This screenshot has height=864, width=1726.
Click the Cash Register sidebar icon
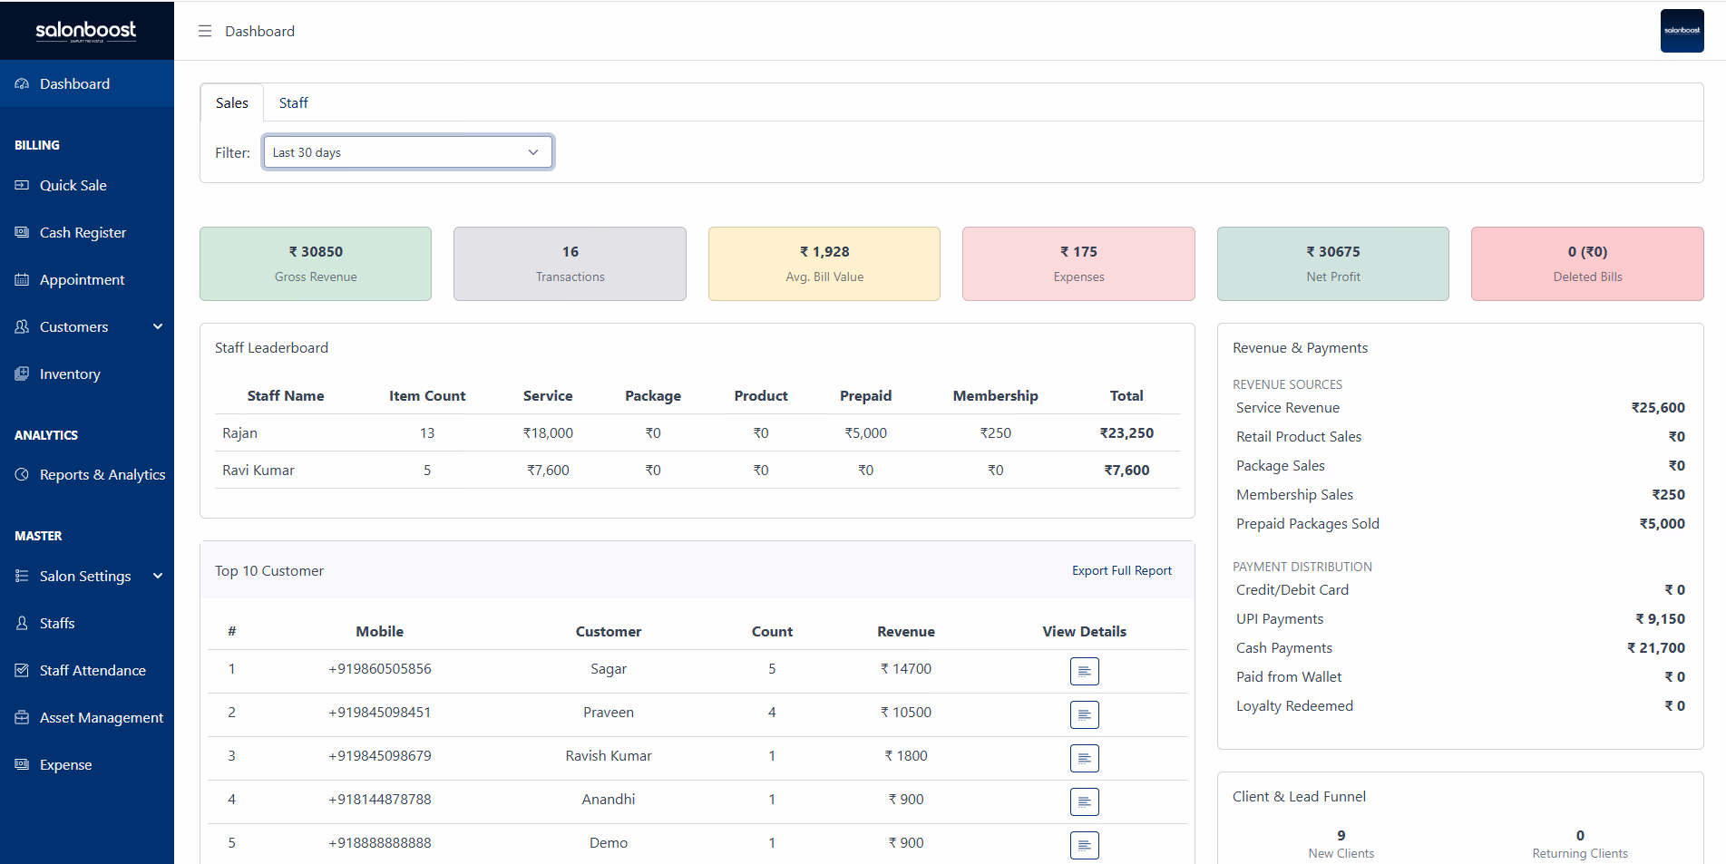click(22, 232)
